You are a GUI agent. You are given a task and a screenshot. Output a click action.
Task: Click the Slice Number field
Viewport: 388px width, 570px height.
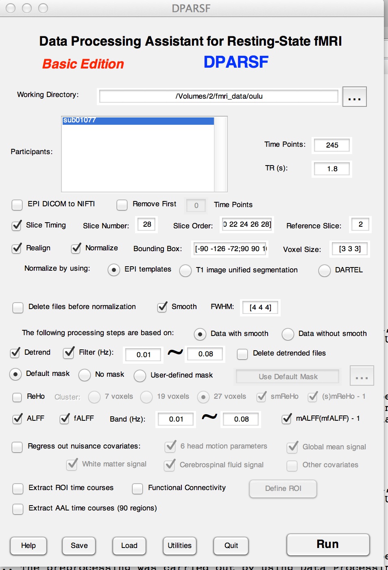pyautogui.click(x=147, y=224)
